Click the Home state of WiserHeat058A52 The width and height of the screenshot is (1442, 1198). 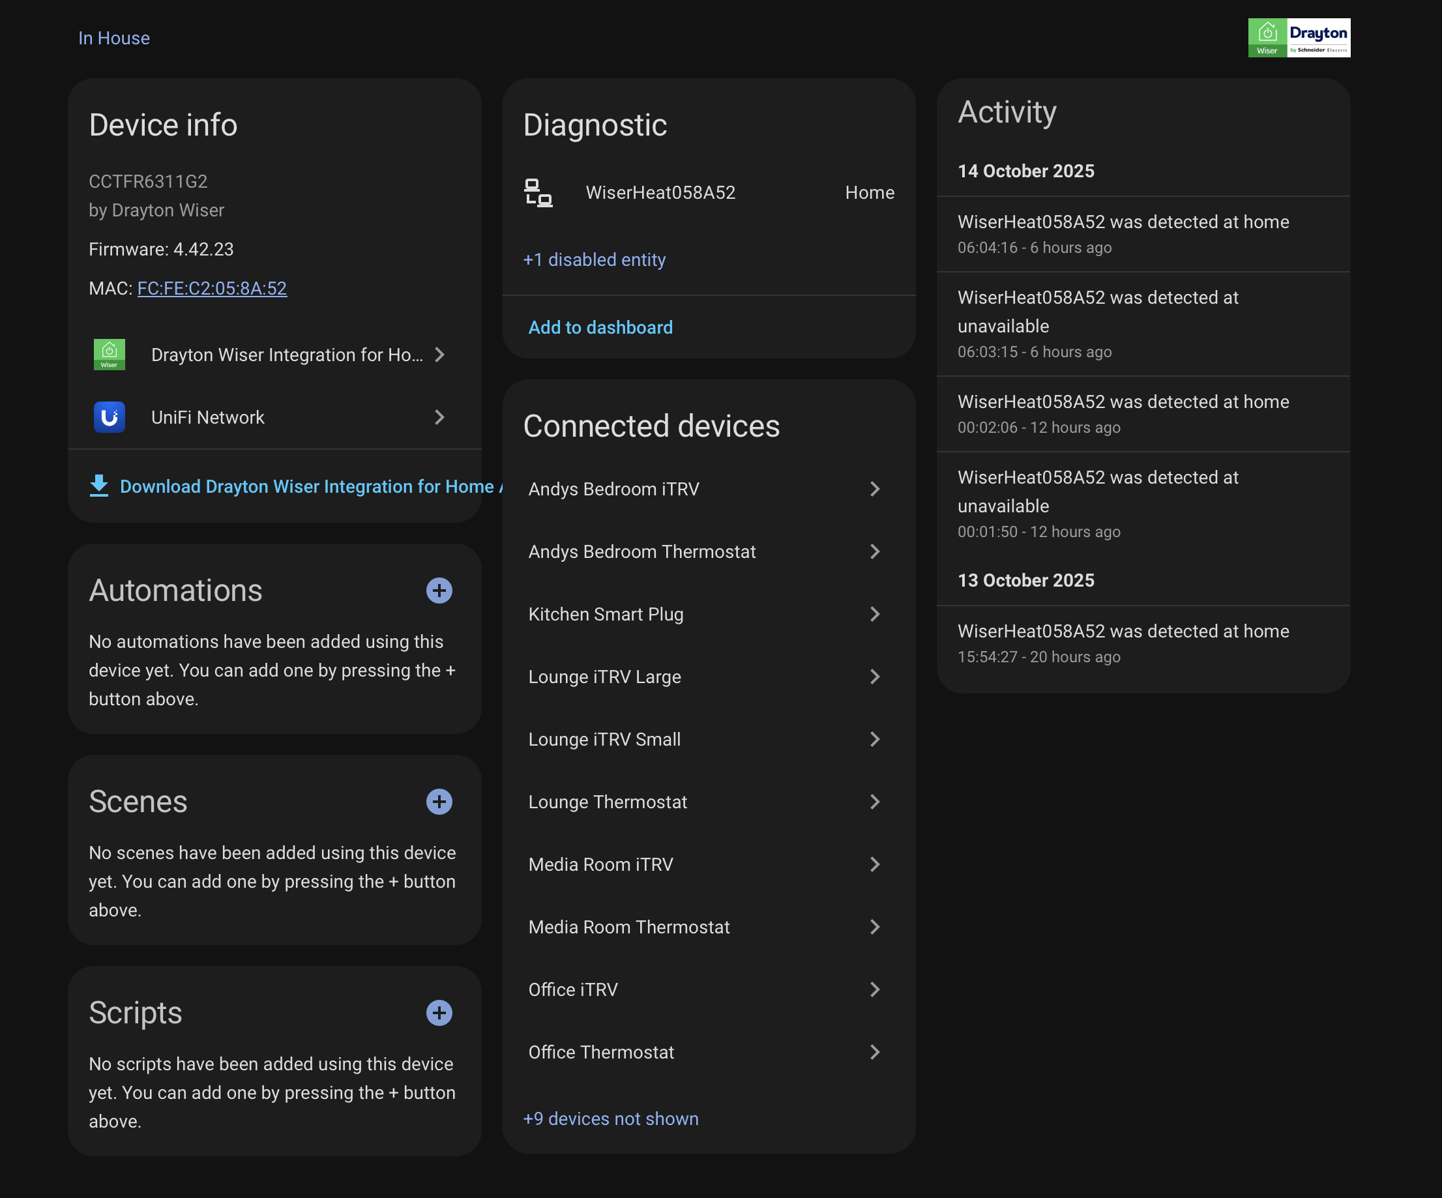[x=870, y=193]
